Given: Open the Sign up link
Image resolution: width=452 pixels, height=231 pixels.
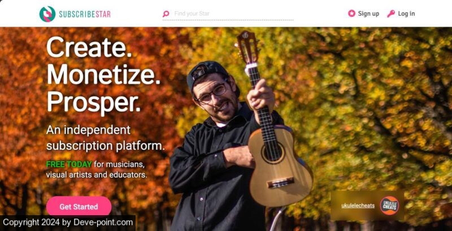Looking at the screenshot, I should 368,14.
